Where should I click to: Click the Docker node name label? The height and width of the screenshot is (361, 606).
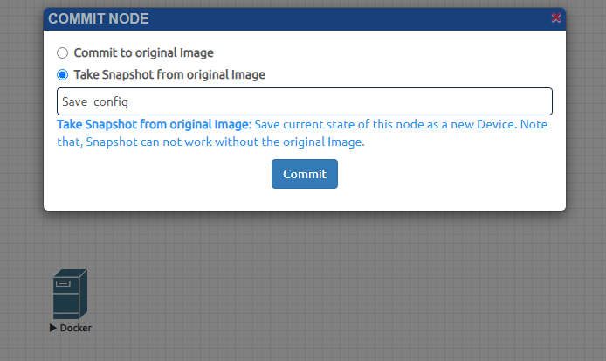(x=76, y=328)
